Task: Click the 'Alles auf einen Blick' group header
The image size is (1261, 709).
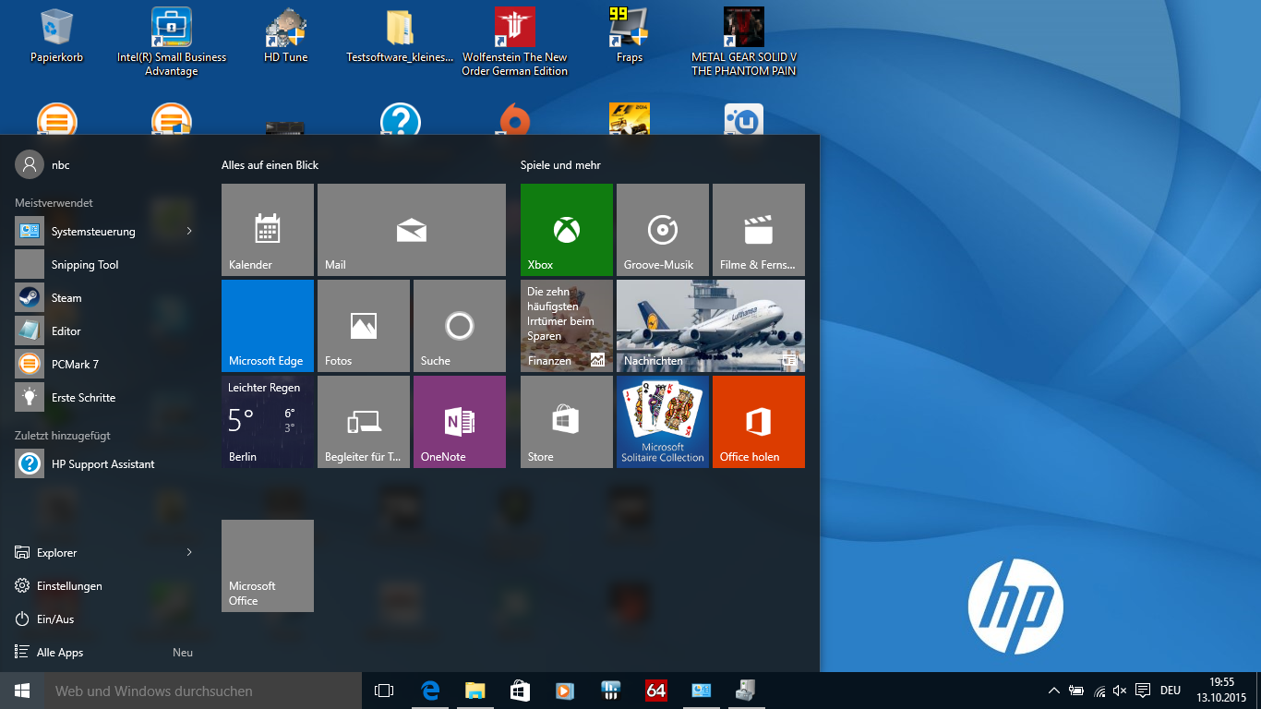Action: pos(270,164)
